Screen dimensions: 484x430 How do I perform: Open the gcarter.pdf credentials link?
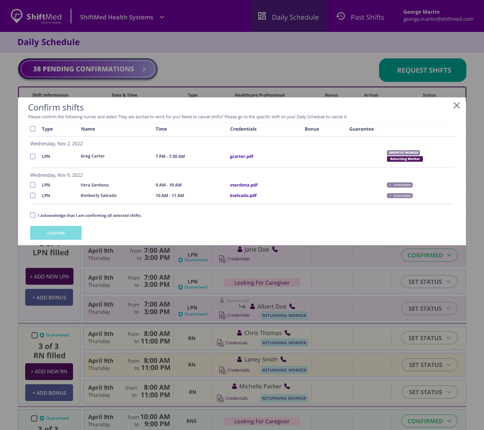coord(241,157)
